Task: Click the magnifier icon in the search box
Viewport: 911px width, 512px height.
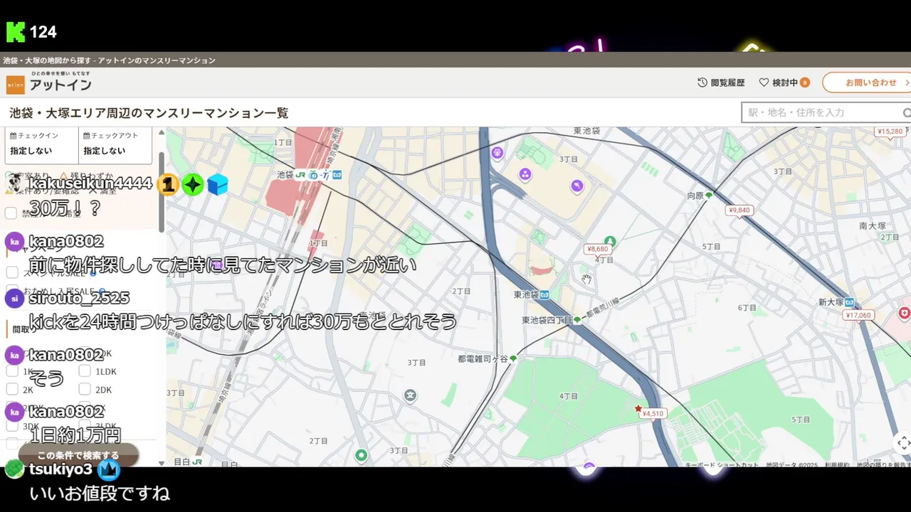Action: (907, 112)
